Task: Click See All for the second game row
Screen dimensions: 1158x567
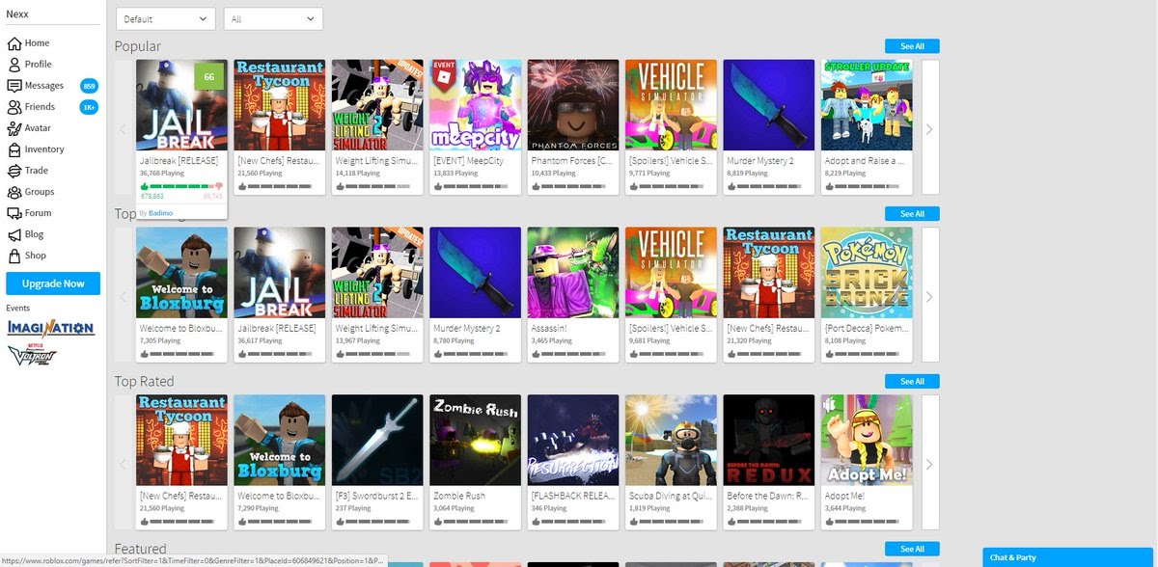Action: click(x=912, y=214)
